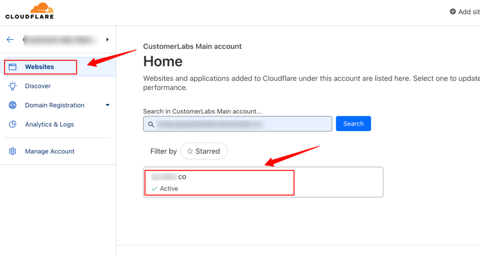The height and width of the screenshot is (254, 480).
Task: Open Analytics & Logs
Action: [x=49, y=124]
